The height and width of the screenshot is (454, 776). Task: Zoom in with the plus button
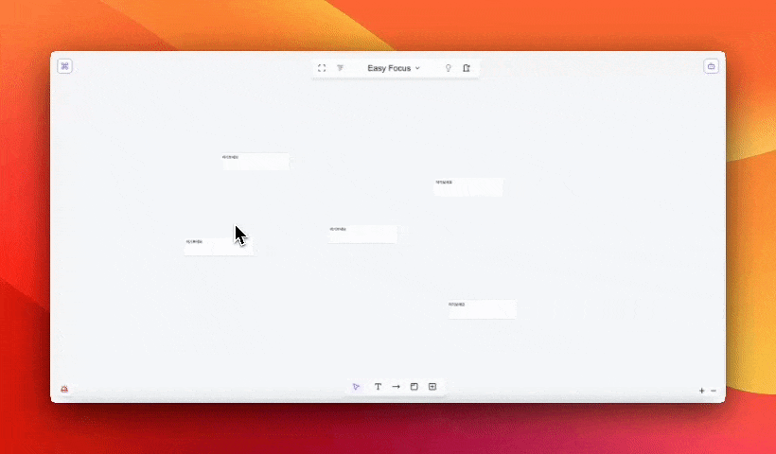[x=701, y=391]
